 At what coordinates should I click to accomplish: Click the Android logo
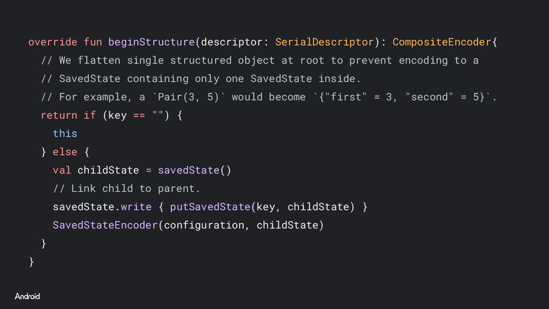pos(27,296)
